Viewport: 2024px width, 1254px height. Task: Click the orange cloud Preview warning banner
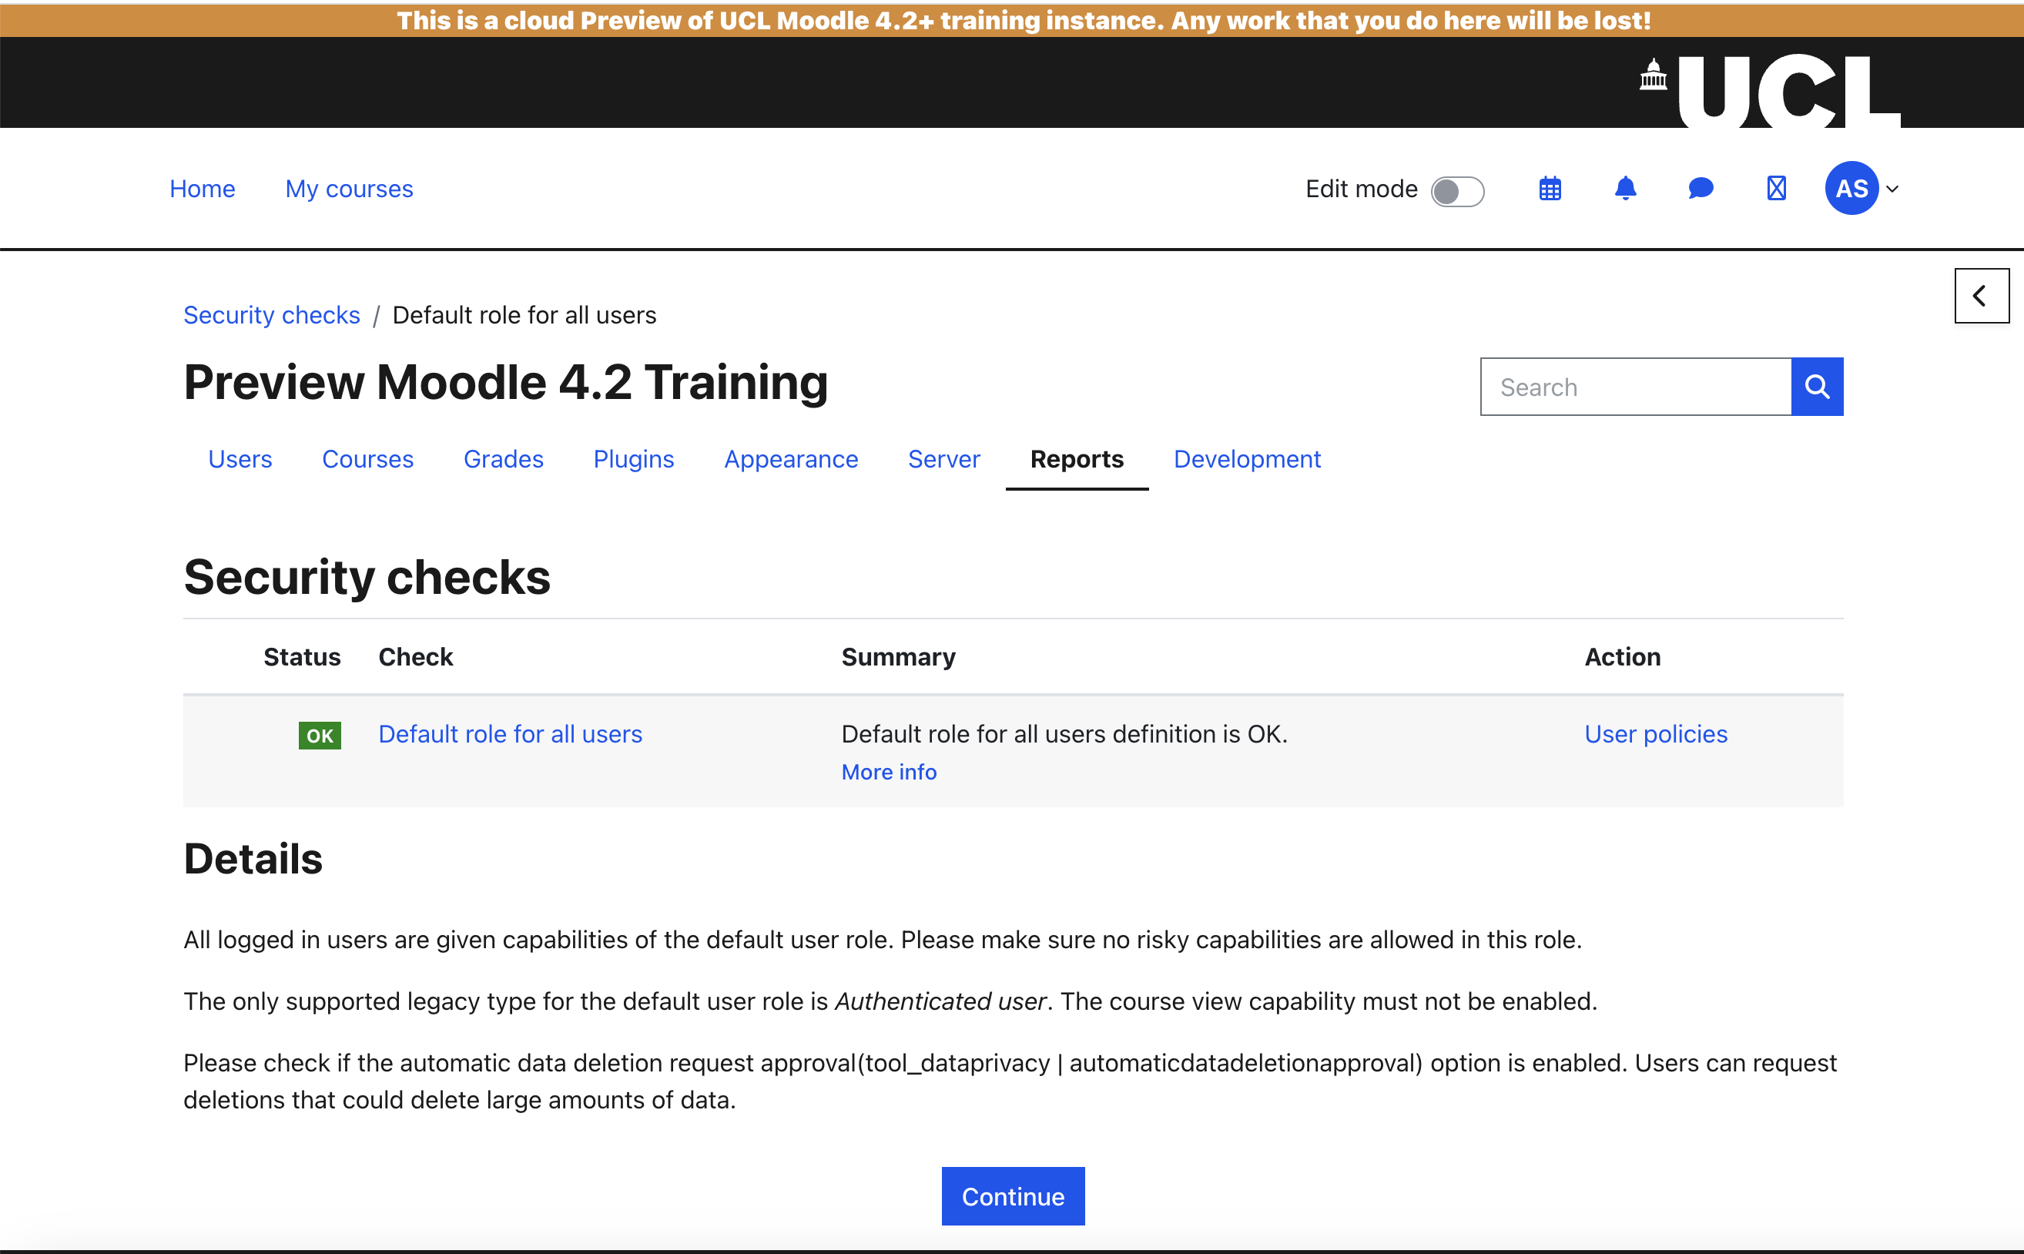pos(1011,20)
